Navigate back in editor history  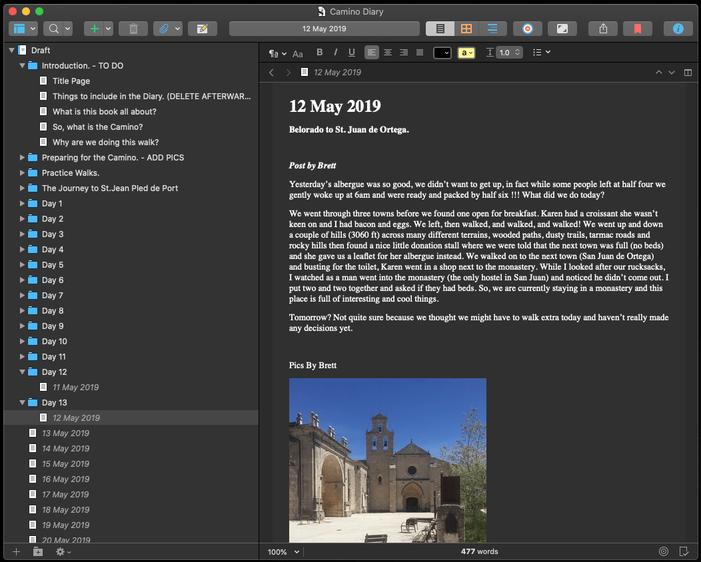tap(271, 73)
